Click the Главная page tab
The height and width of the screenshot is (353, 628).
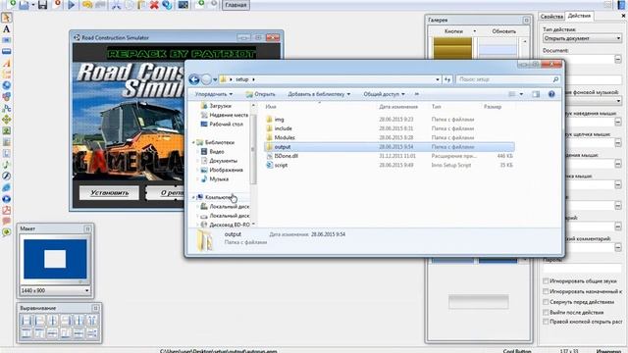(235, 5)
